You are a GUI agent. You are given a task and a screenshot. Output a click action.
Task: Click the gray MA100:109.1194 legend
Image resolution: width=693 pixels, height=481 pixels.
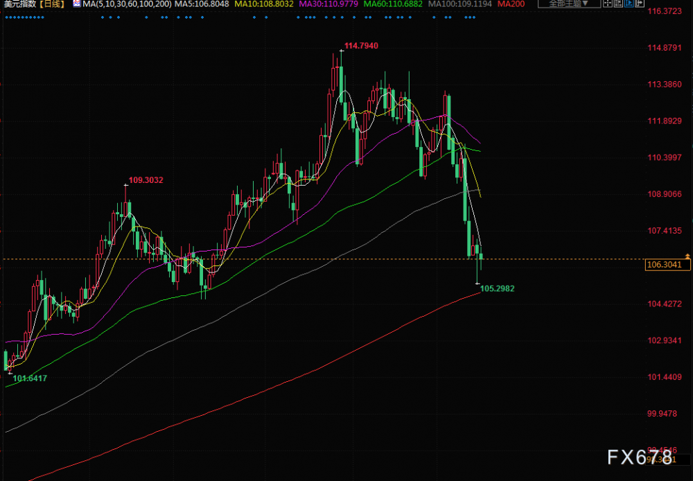coord(459,4)
